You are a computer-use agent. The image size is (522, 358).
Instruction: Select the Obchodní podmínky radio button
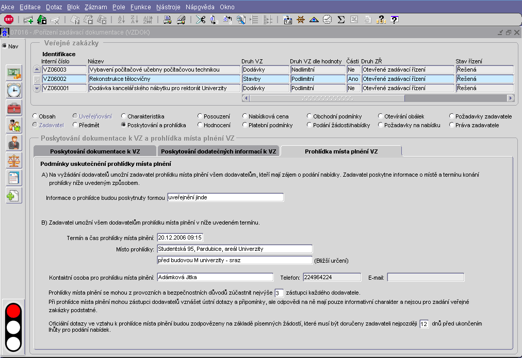point(309,116)
